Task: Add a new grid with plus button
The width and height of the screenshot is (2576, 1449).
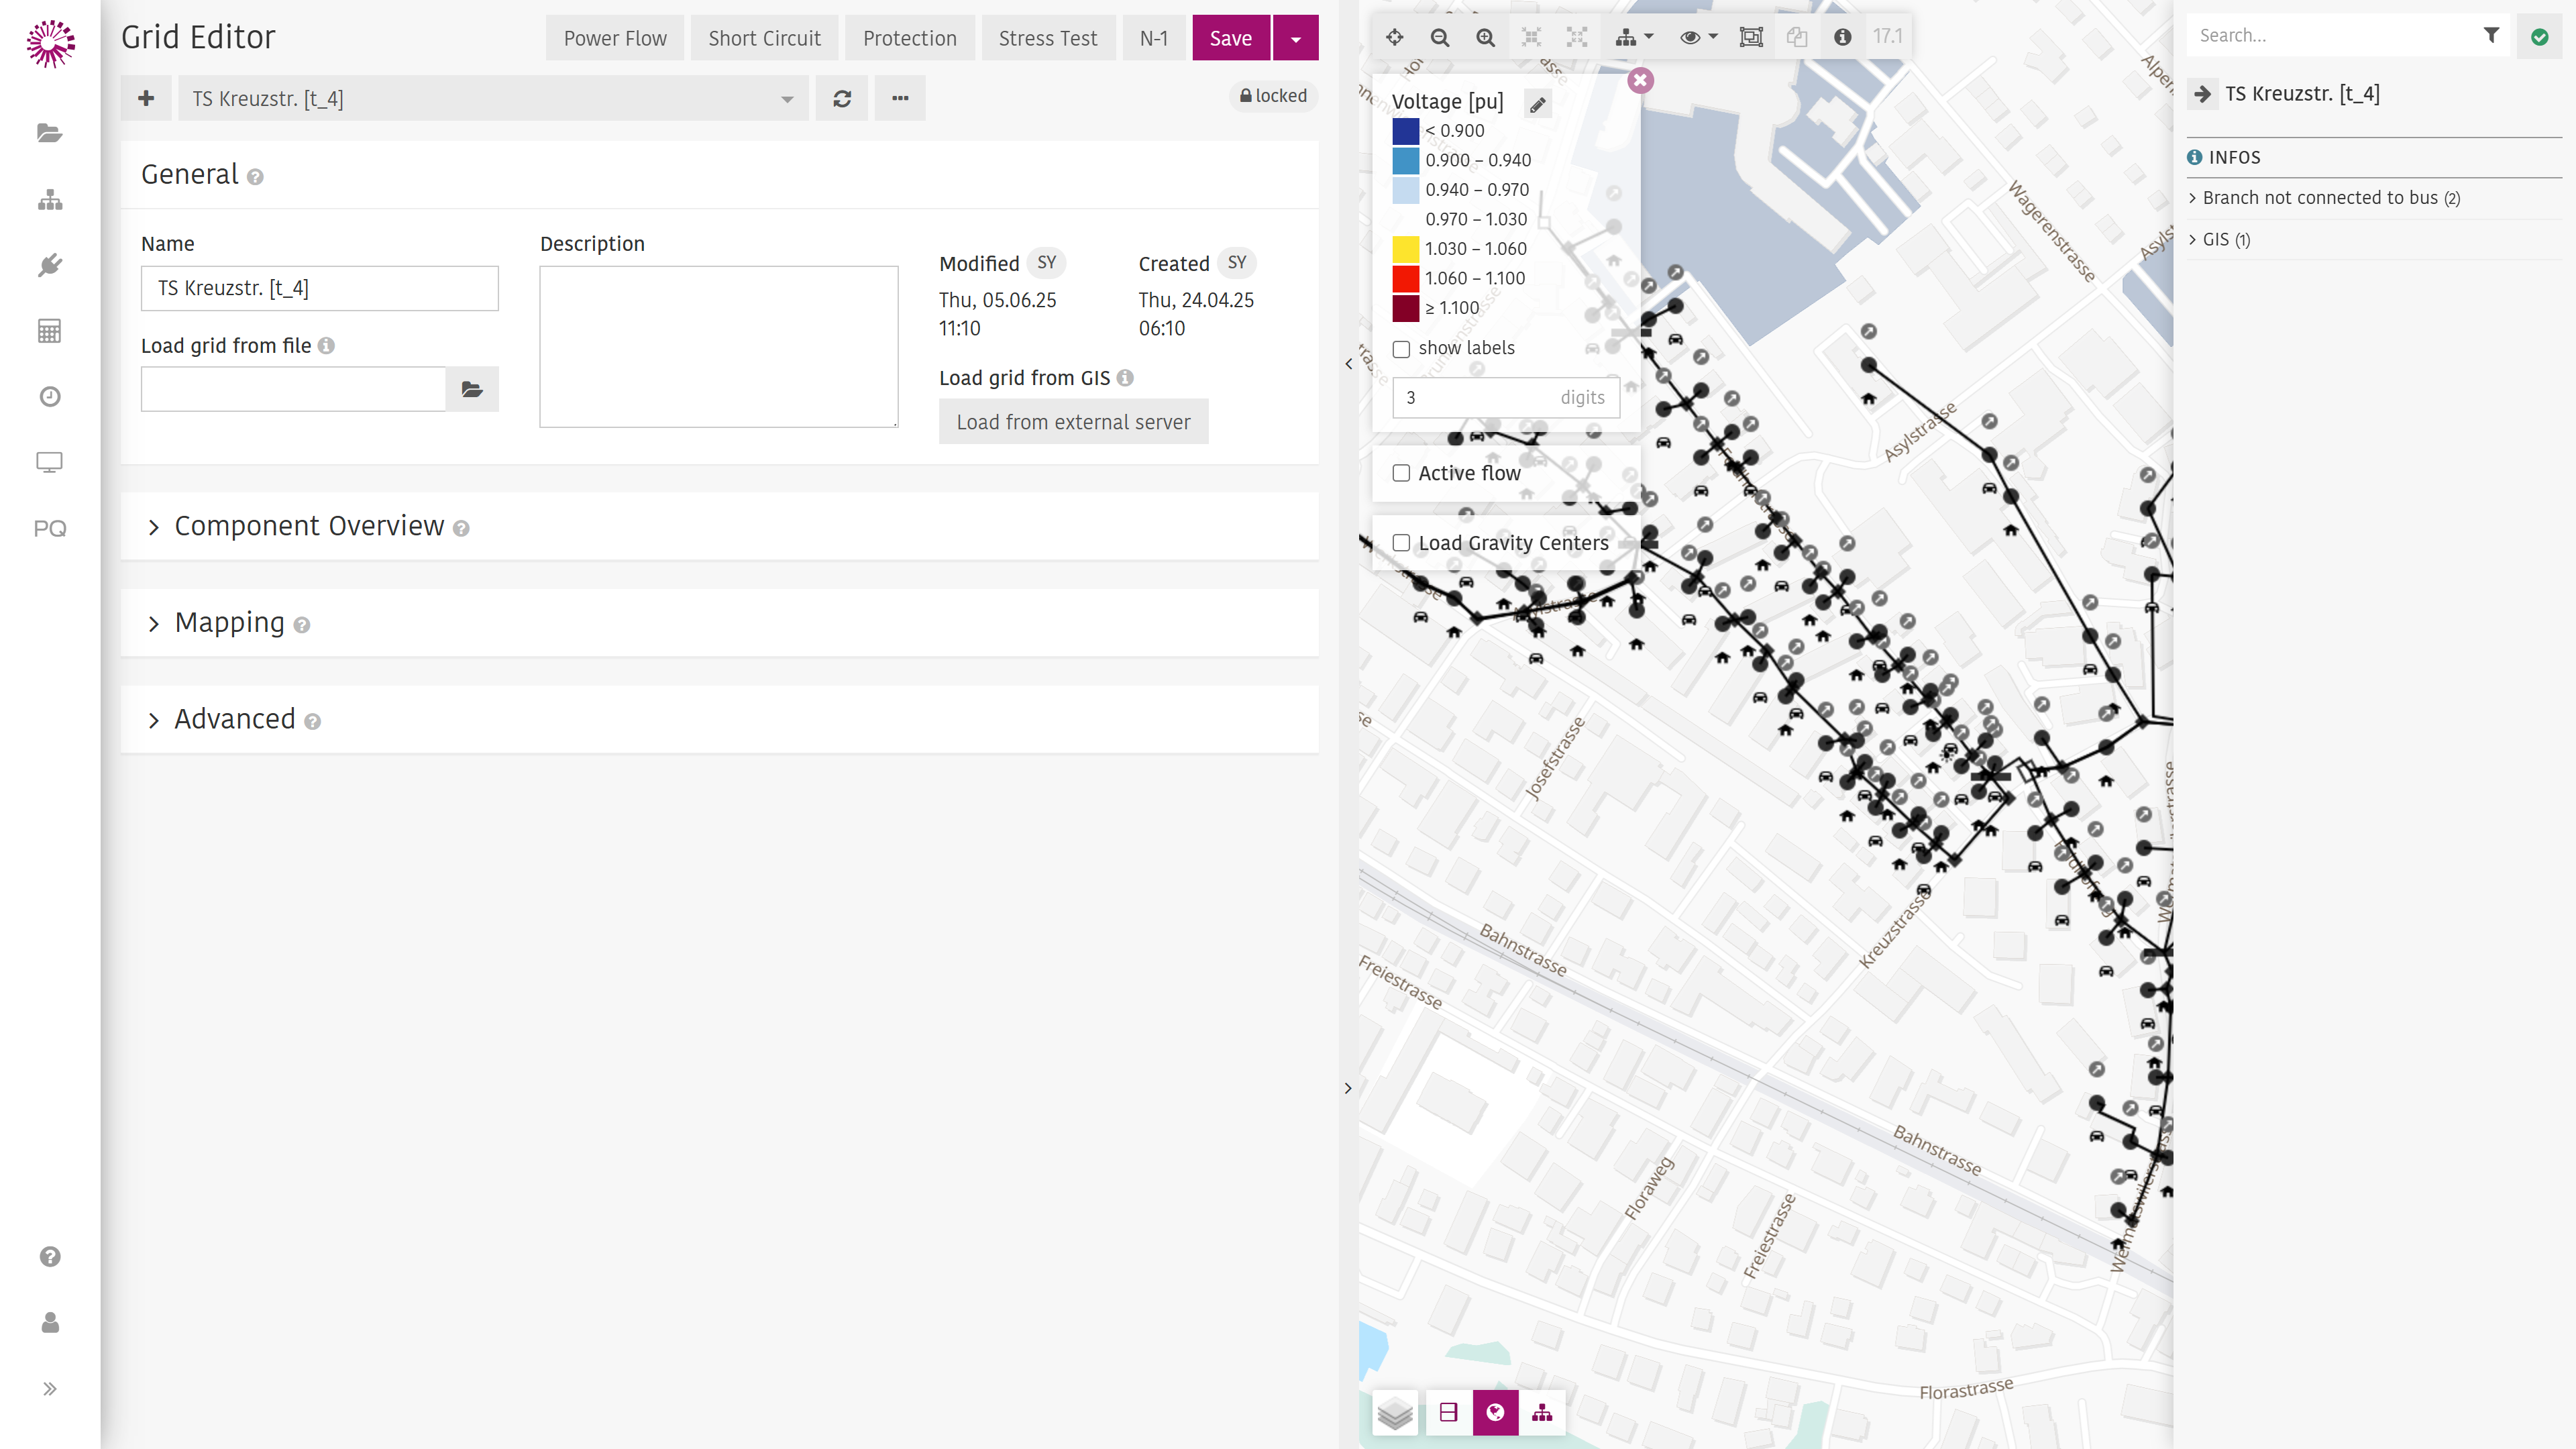Action: (146, 98)
